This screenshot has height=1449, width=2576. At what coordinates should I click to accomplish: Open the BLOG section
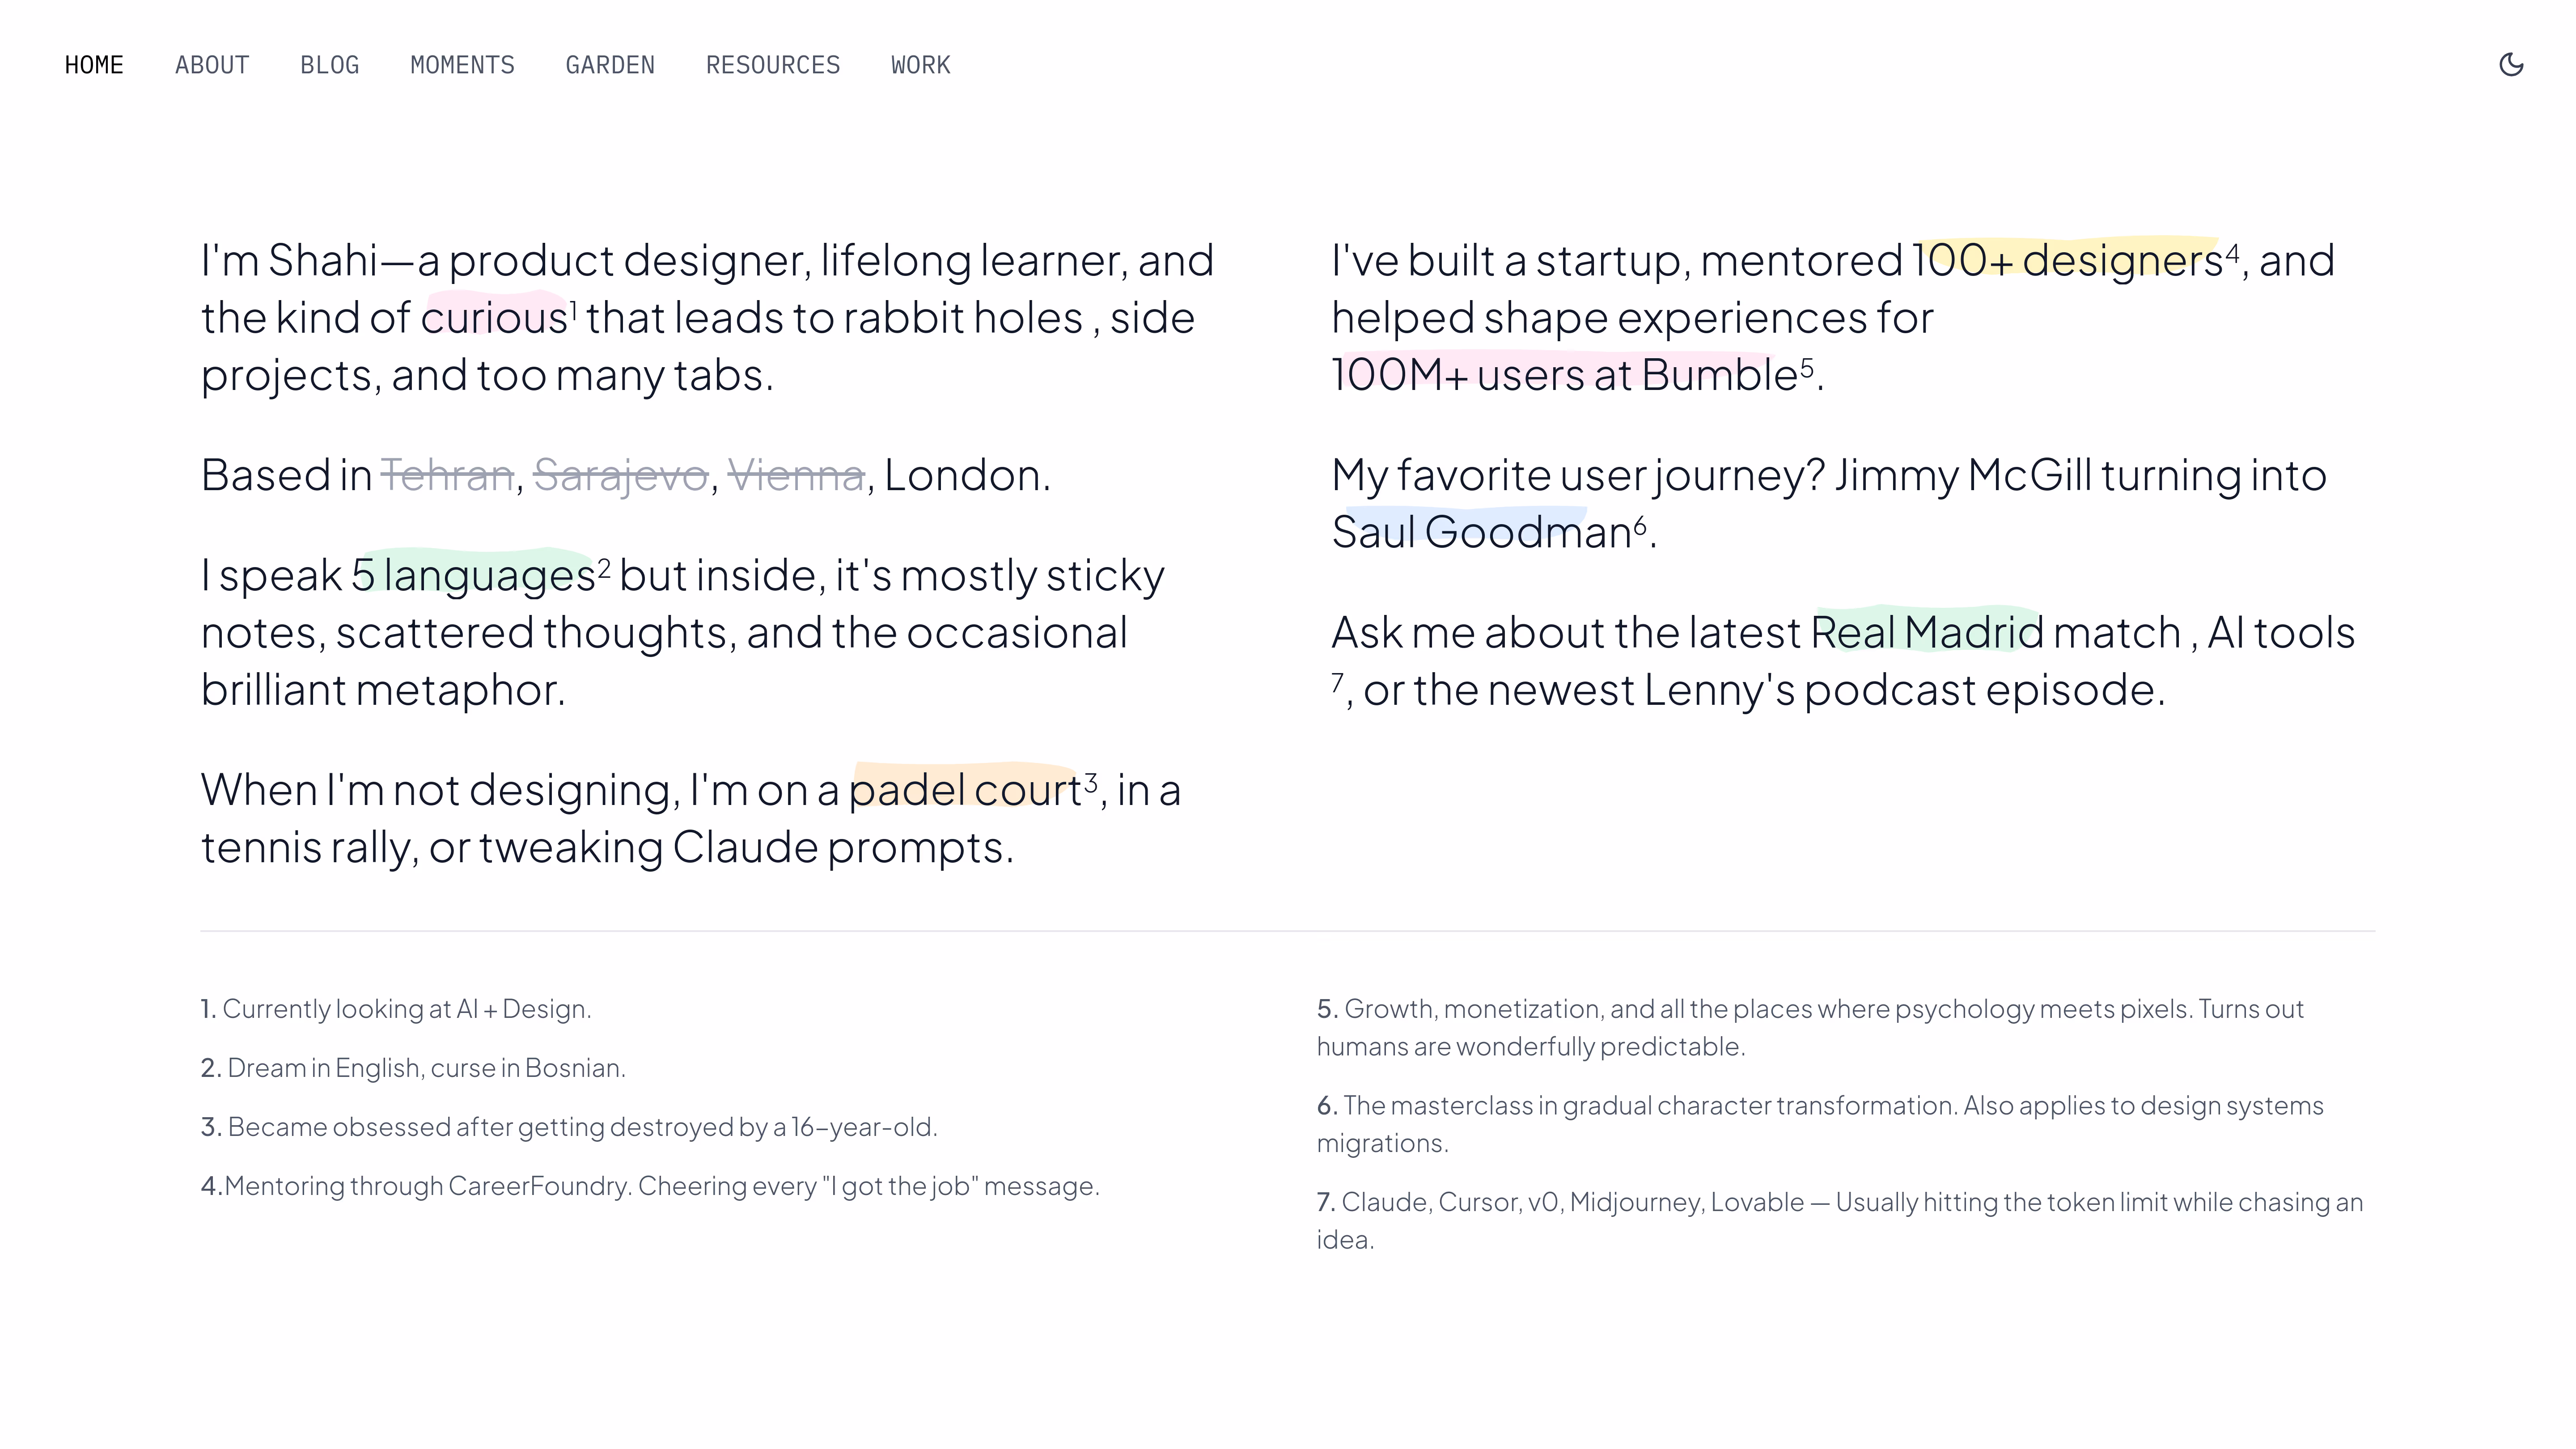(x=330, y=65)
